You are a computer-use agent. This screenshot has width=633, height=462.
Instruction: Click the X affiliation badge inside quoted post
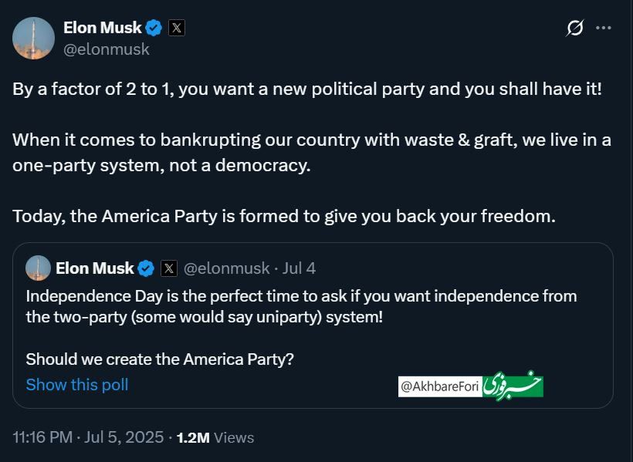click(169, 268)
